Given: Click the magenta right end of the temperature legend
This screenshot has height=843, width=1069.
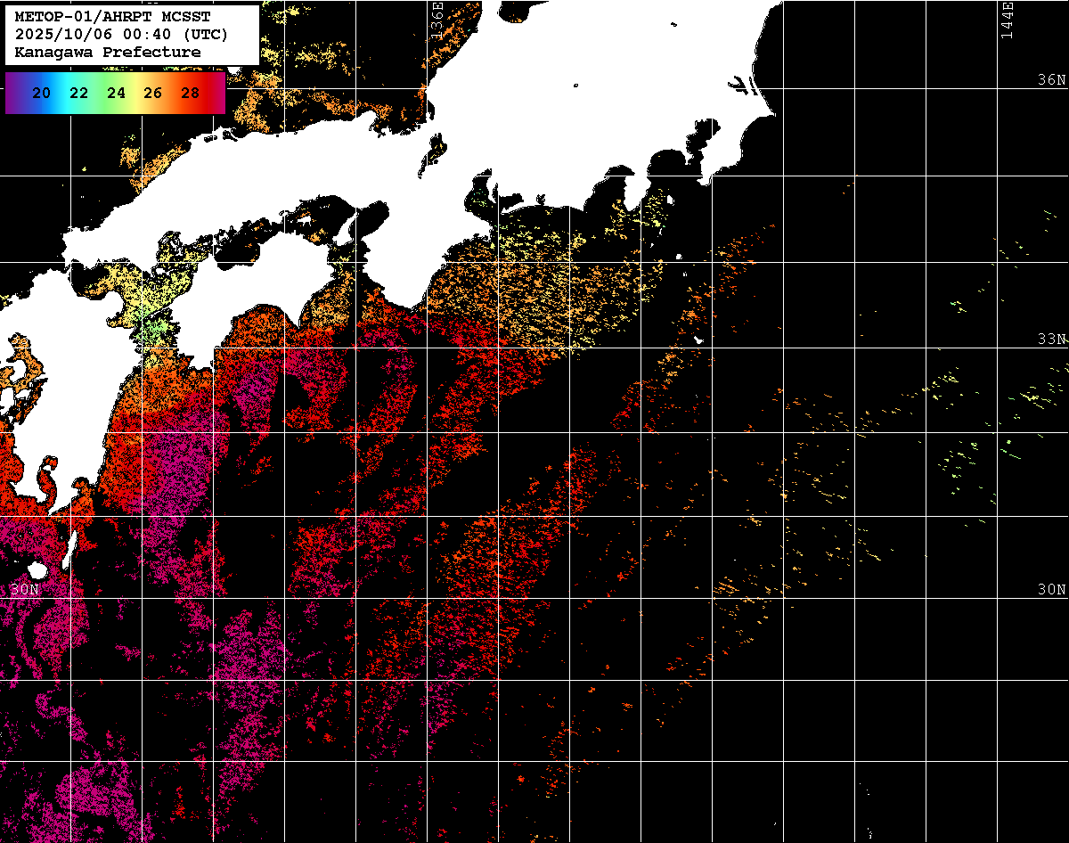Looking at the screenshot, I should (x=219, y=93).
